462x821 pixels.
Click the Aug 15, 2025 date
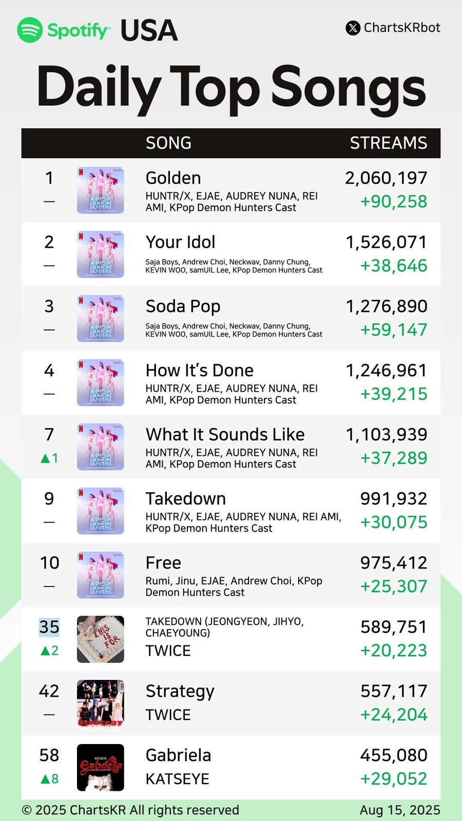coord(400,810)
